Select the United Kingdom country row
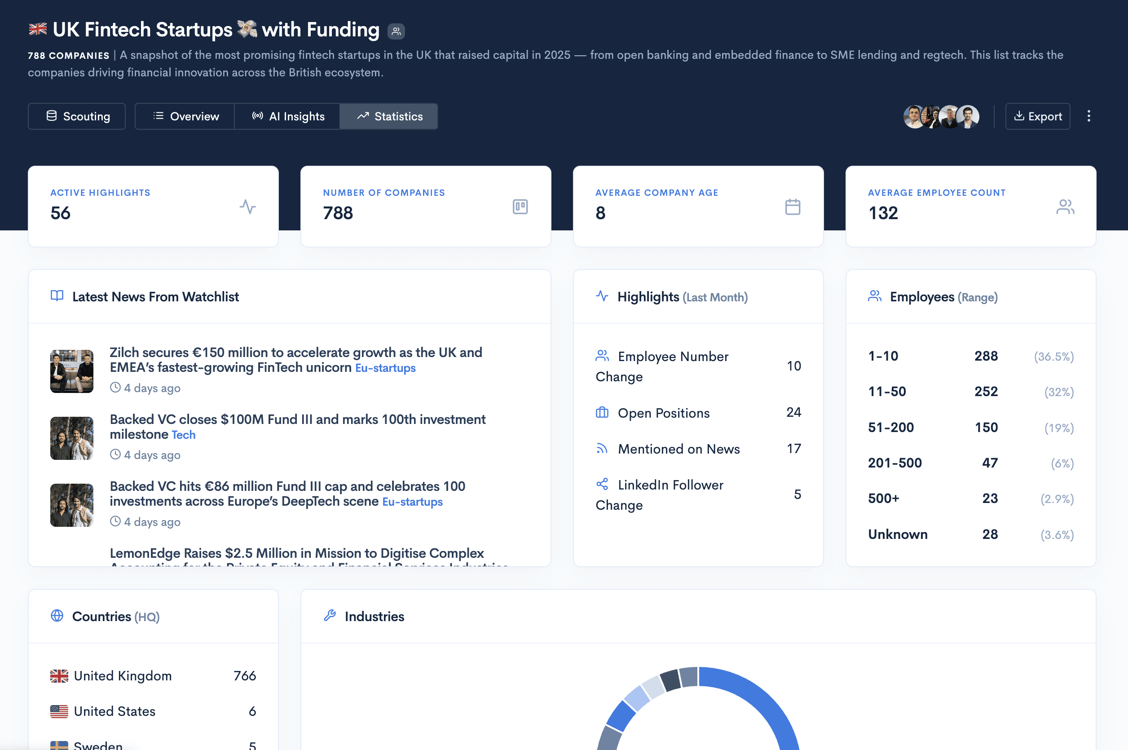This screenshot has width=1128, height=750. point(153,675)
